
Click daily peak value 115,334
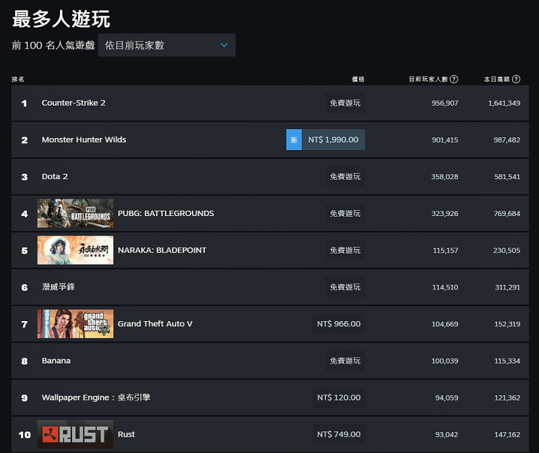click(507, 361)
